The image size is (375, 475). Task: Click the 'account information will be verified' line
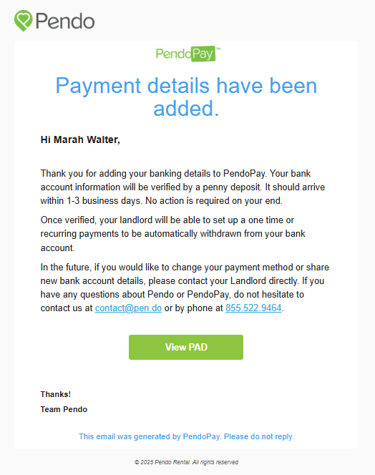coord(182,187)
